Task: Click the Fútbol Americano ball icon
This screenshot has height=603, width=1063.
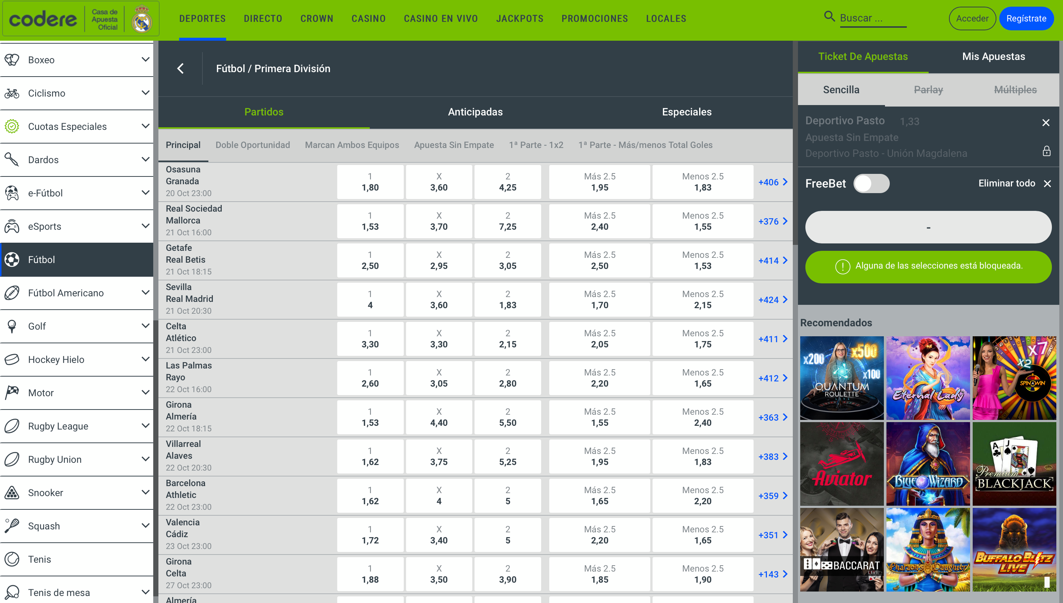Action: pos(12,293)
